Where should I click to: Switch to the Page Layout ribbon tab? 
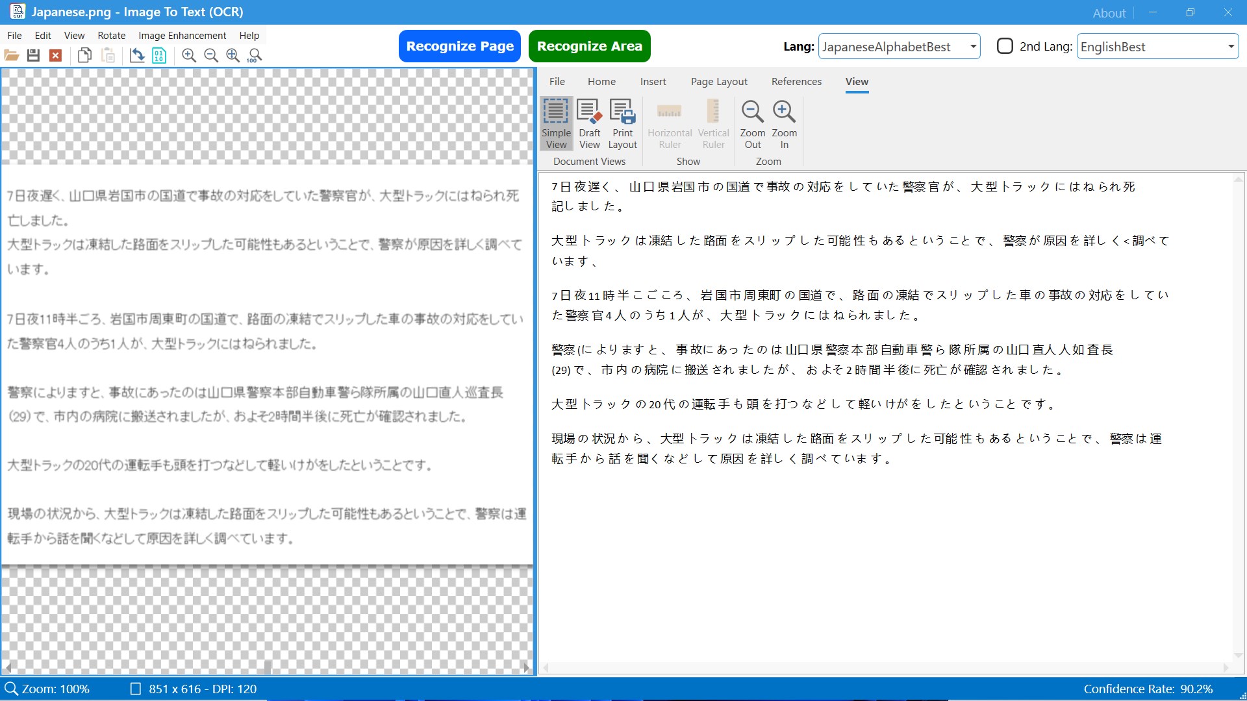click(x=719, y=82)
